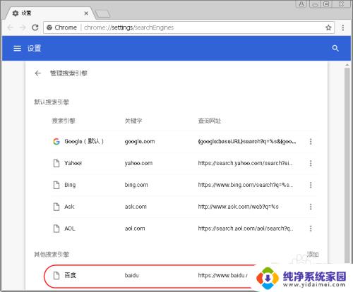353x292 pixels.
Task: Click the 搜索引擎 column header
Action: coord(64,121)
